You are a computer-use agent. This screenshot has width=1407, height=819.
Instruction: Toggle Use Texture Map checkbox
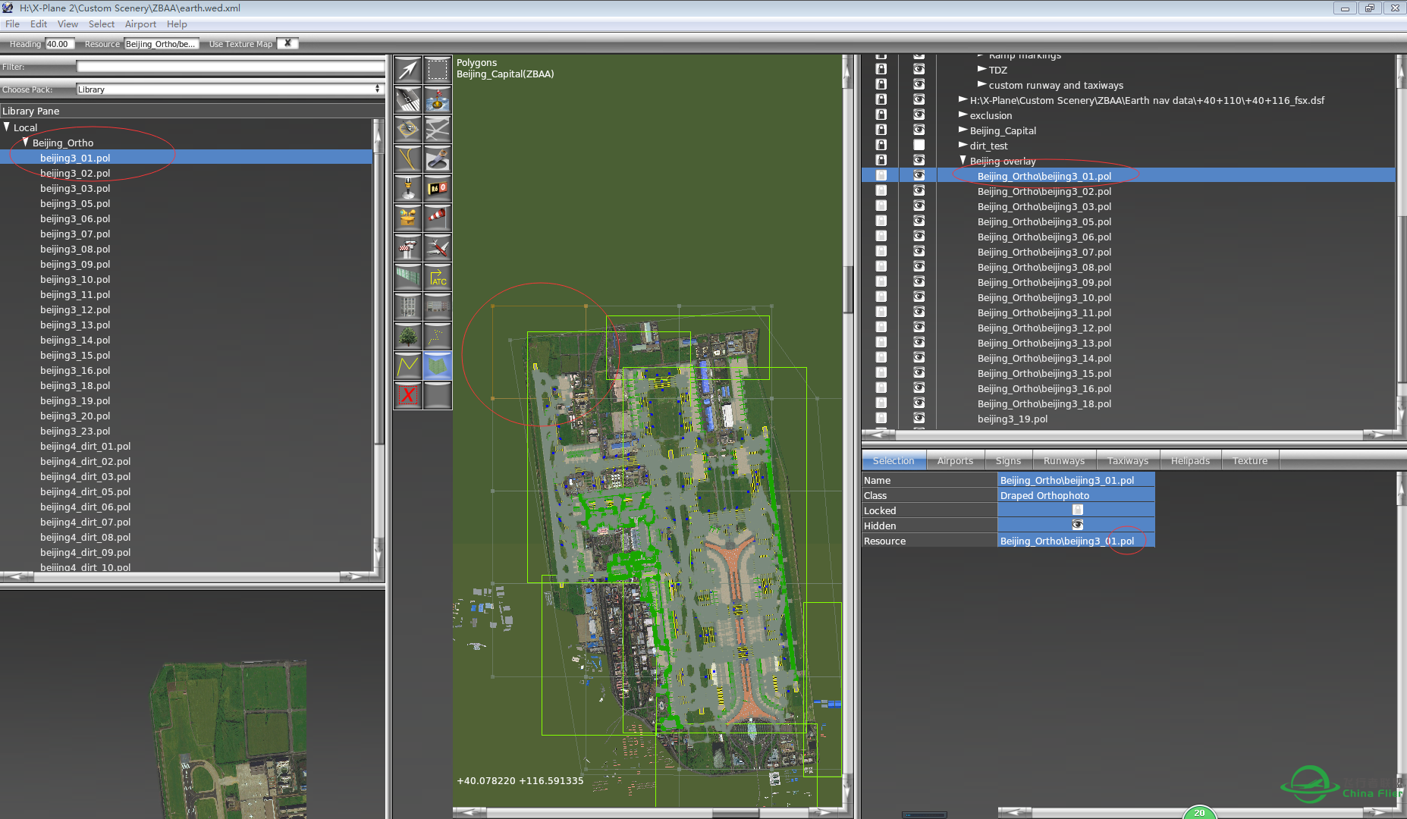point(287,43)
